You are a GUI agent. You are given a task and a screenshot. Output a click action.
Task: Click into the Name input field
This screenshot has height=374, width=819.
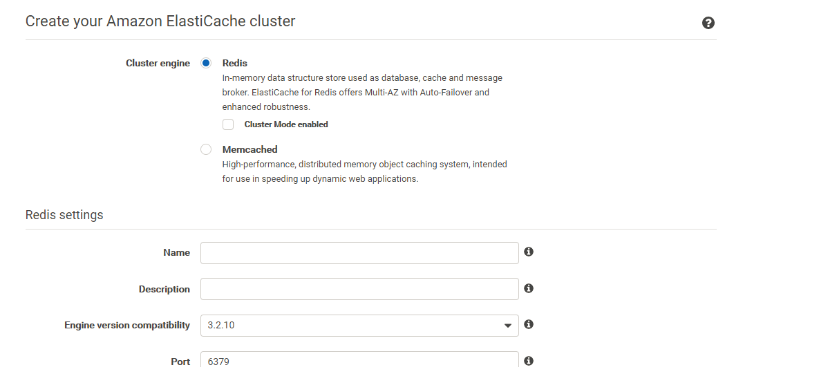point(359,253)
